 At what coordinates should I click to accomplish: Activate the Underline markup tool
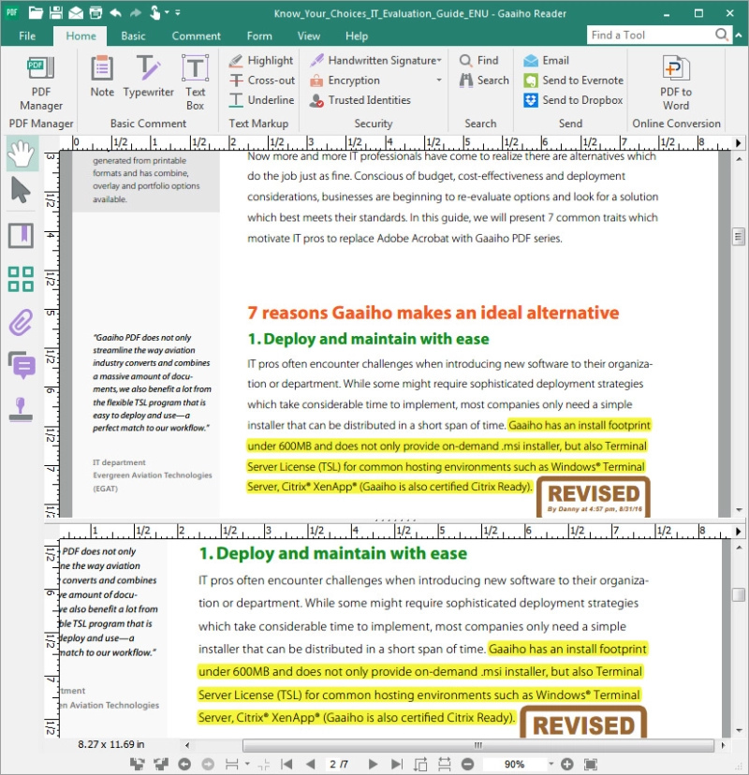click(x=261, y=100)
